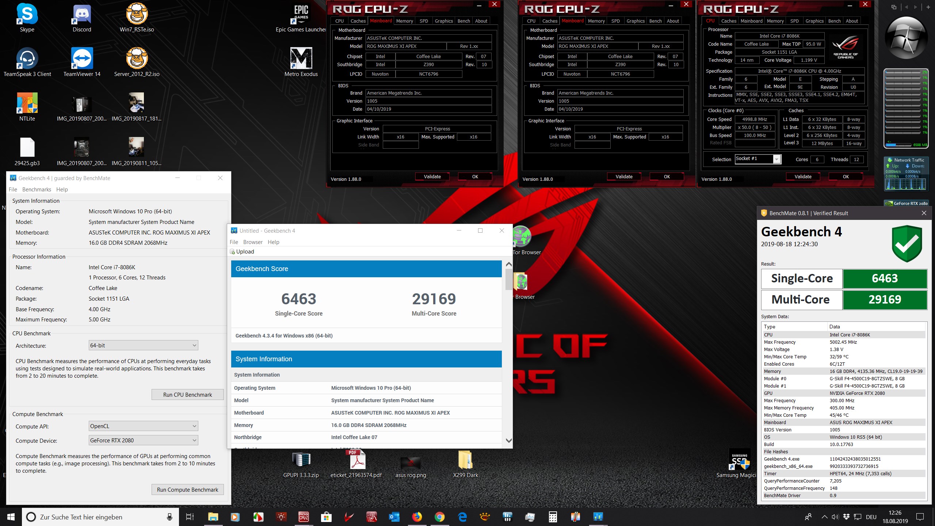Click the add gadget plus icon in sidebar
The width and height of the screenshot is (935, 526).
928,7
